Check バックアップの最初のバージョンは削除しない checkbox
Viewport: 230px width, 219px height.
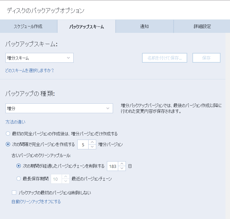click(14, 193)
